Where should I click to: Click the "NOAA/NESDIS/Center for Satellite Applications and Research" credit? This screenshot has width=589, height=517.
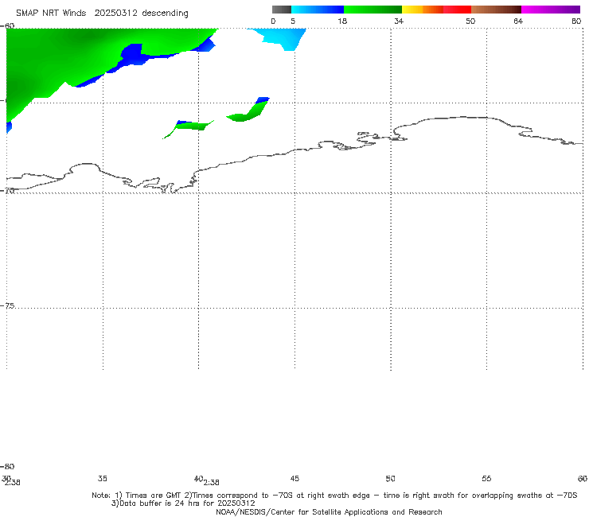click(329, 511)
